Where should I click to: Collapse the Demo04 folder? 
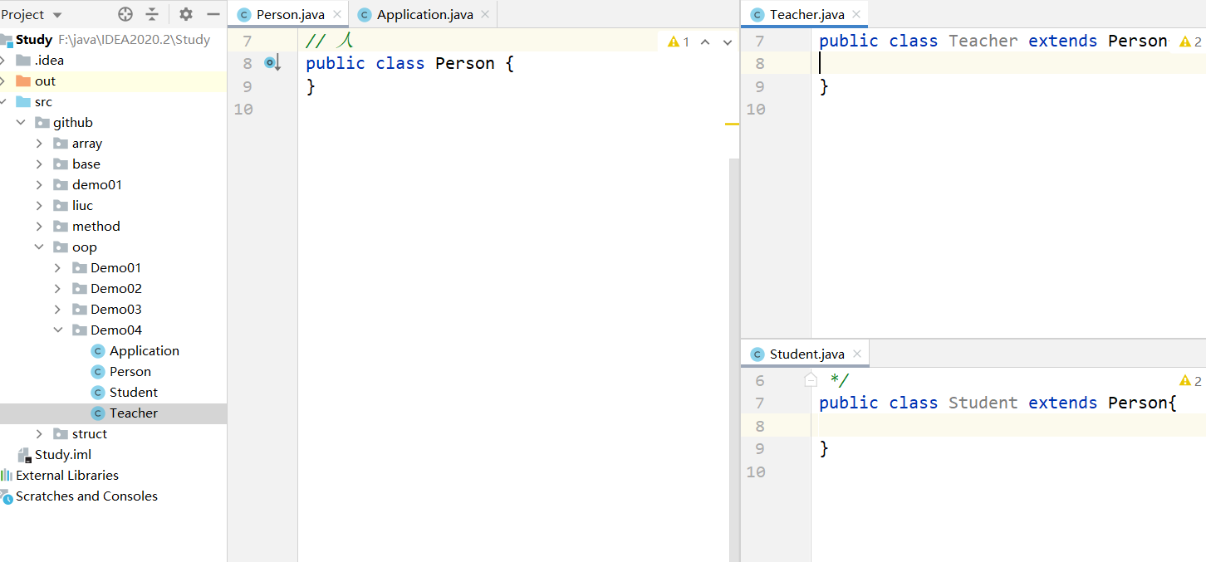click(57, 330)
